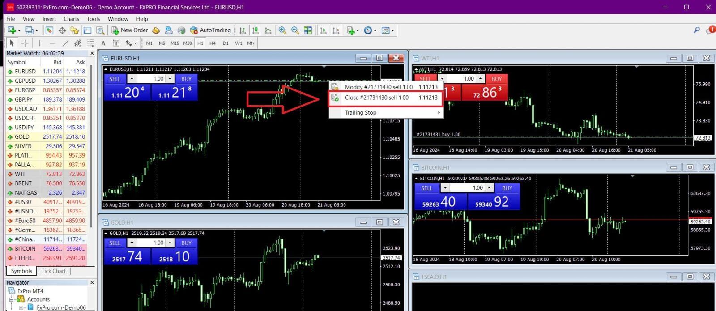
Task: Select the Crosshair cursor tool
Action: [x=25, y=43]
